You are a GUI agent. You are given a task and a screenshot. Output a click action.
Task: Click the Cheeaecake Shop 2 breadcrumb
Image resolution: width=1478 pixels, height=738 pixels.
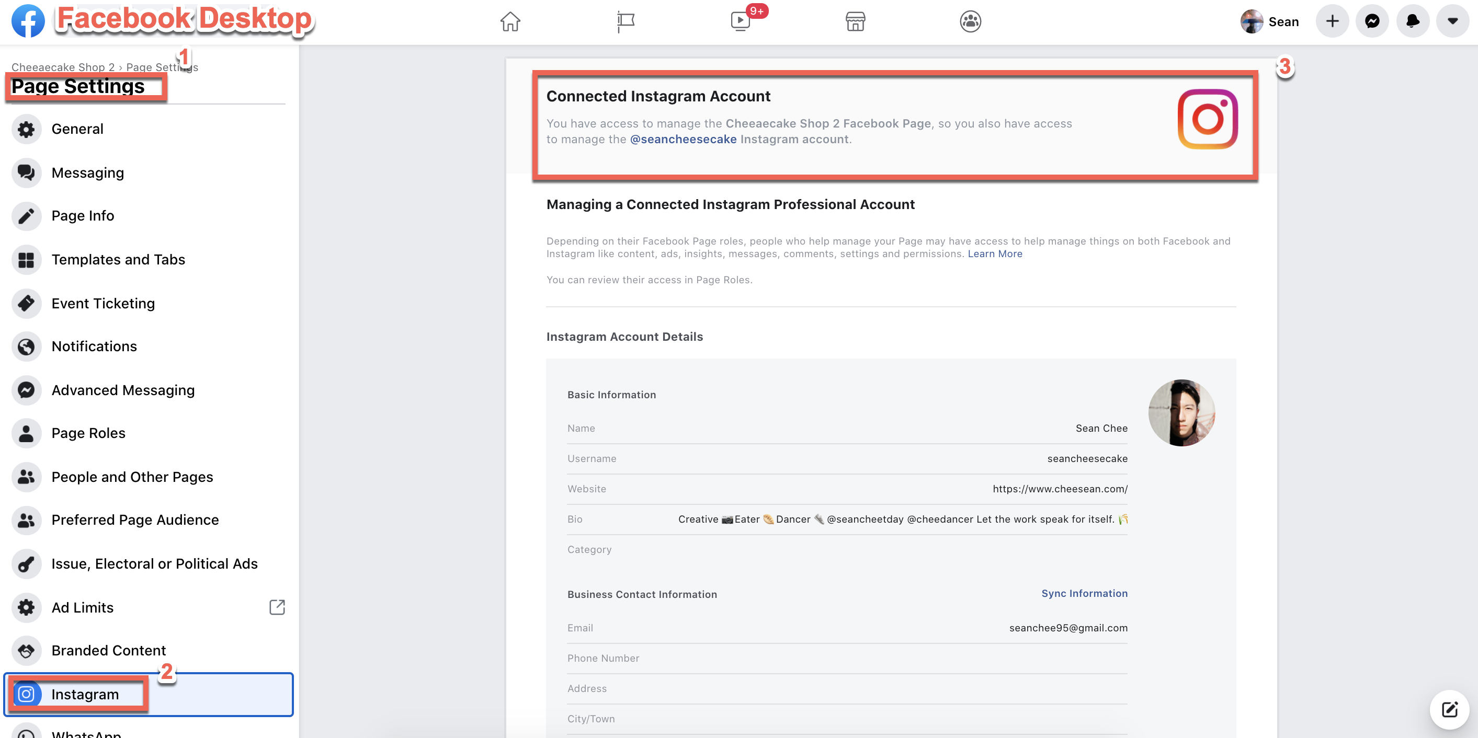[63, 67]
